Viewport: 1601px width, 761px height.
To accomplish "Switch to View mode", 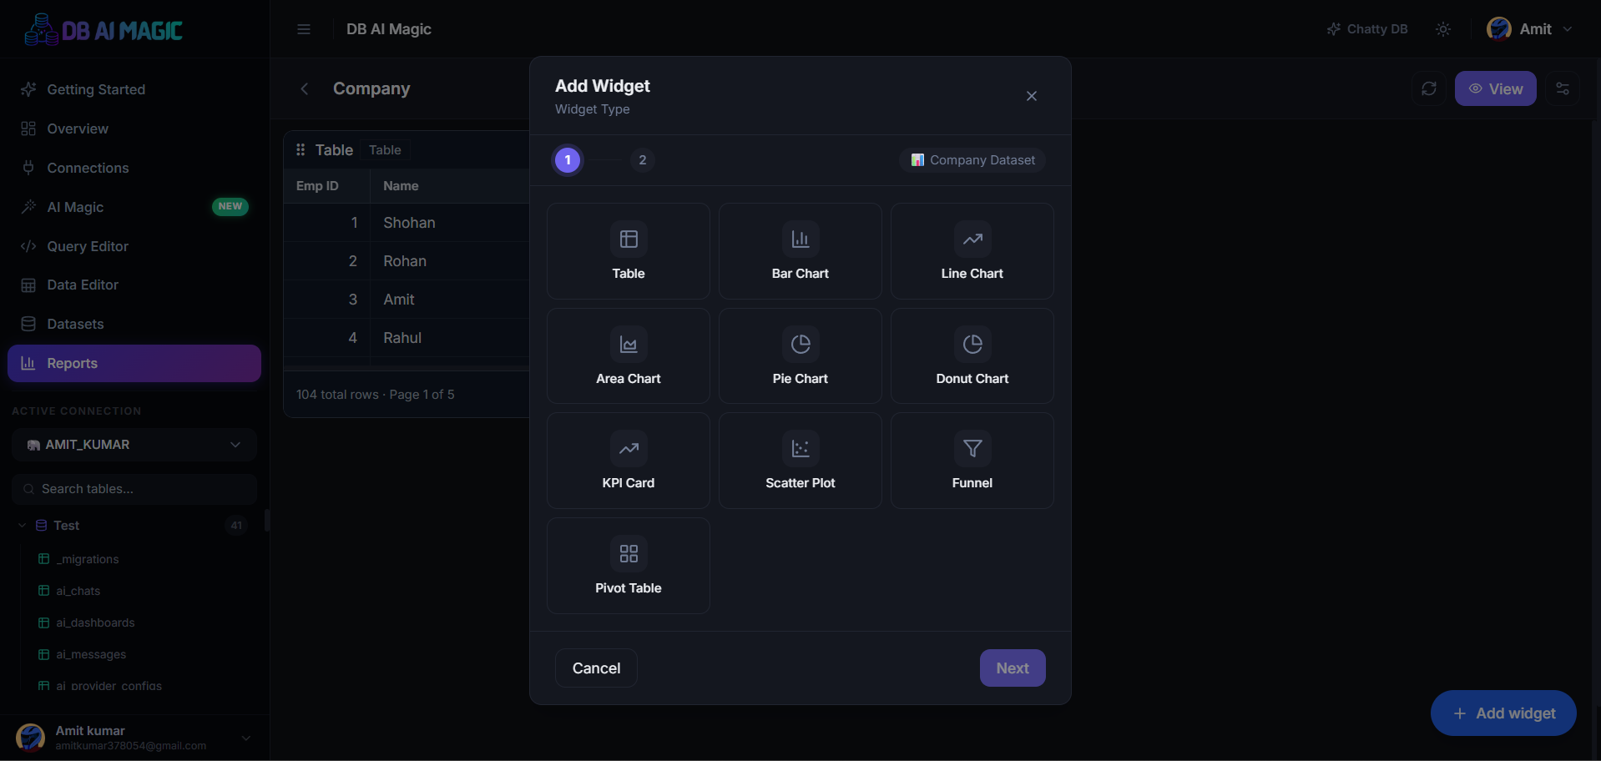I will click(1496, 88).
